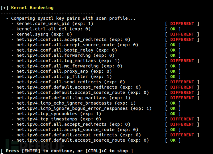
Task: Click OK status beside net.ipv4.tcp_syncookies
Action: click(173, 114)
